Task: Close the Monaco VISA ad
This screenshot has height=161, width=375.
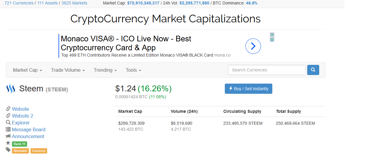Action: tap(272, 35)
